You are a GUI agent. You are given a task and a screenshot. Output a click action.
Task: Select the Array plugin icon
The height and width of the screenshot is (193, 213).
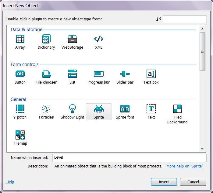point(20,39)
